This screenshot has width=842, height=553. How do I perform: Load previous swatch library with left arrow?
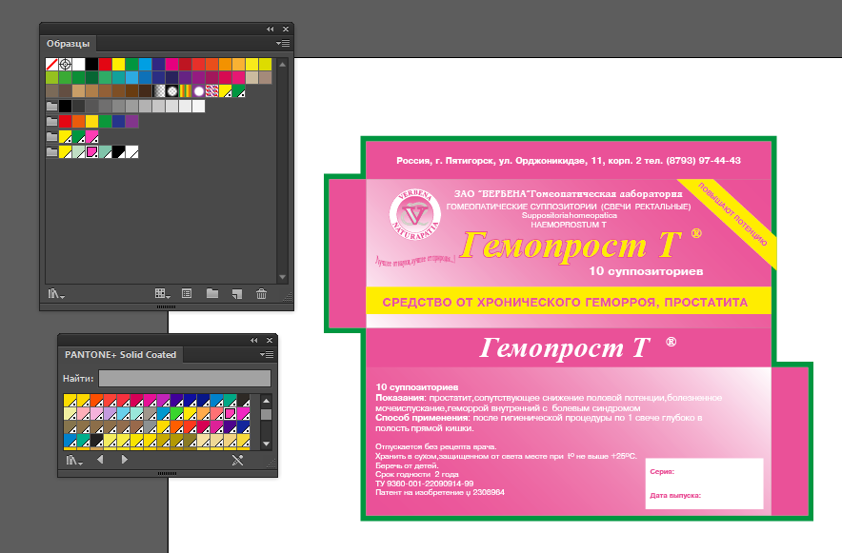click(x=100, y=460)
